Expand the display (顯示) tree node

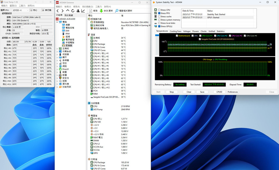57,57
